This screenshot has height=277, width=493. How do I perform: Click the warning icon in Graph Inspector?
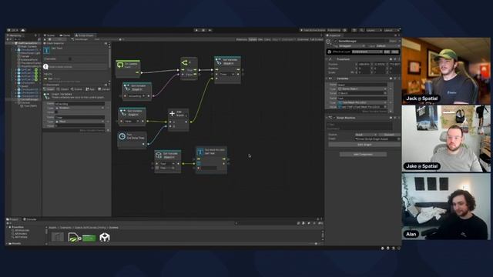46,67
